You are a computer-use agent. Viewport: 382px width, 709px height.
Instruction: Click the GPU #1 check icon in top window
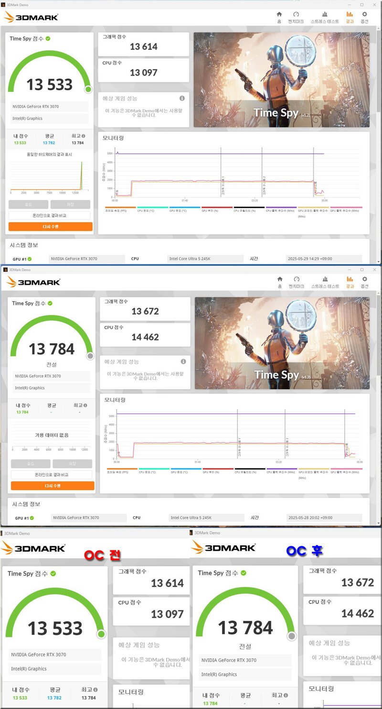coord(30,259)
